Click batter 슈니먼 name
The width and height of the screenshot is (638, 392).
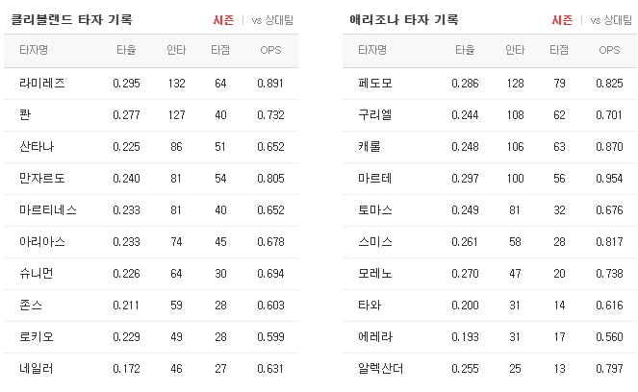[x=37, y=274]
